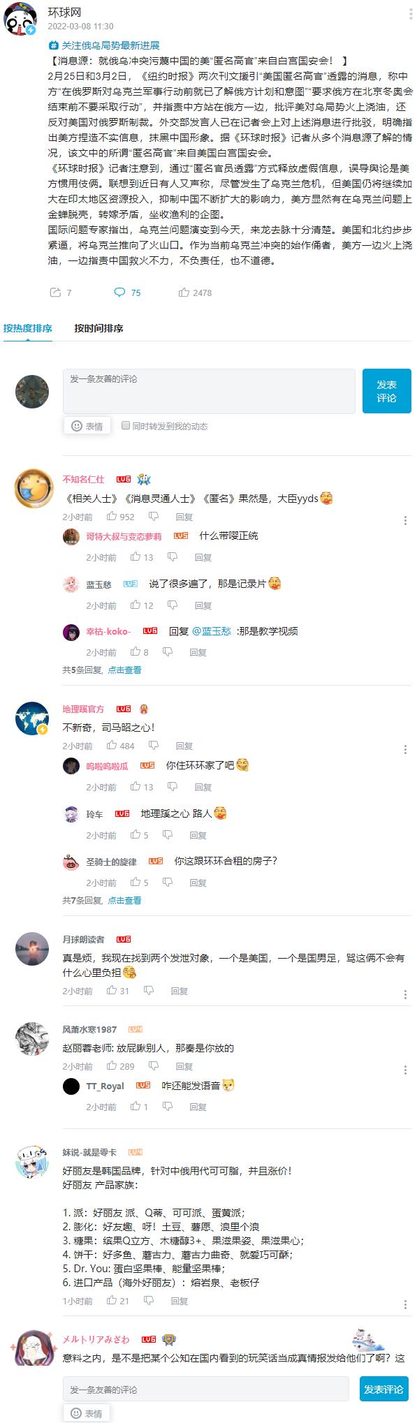The width and height of the screenshot is (417, 1423).
Task: Dislike 地理骚官方's comment
Action: [x=153, y=746]
